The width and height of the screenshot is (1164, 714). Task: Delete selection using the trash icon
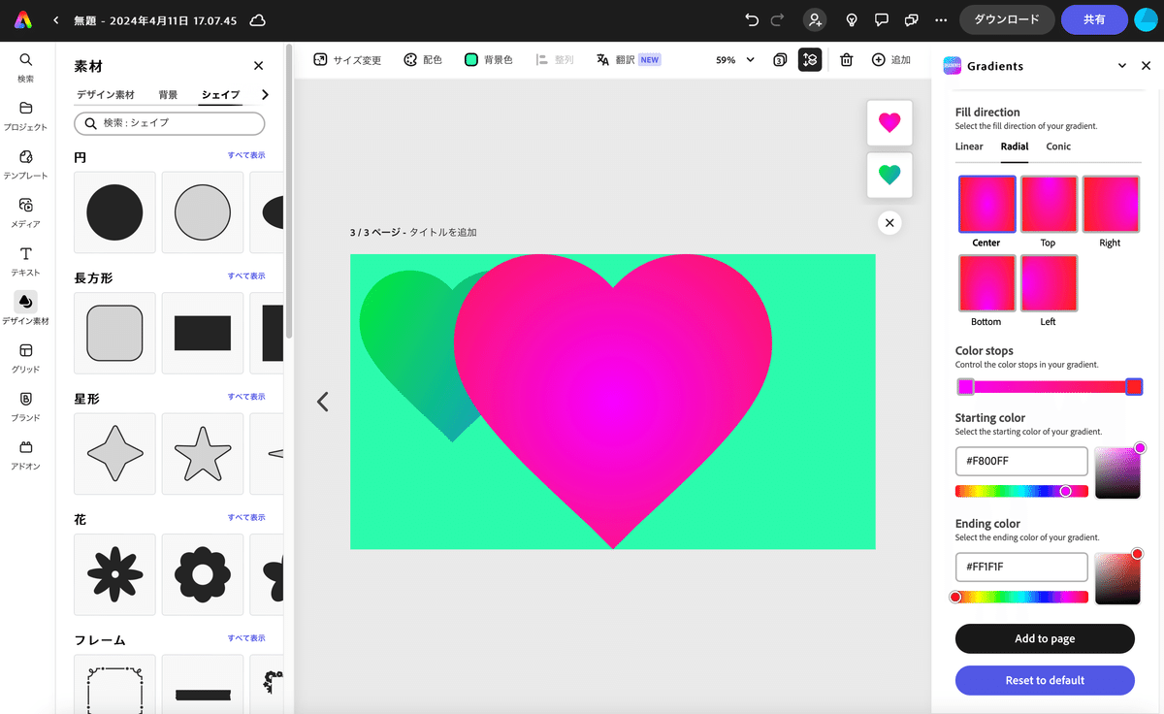click(846, 59)
